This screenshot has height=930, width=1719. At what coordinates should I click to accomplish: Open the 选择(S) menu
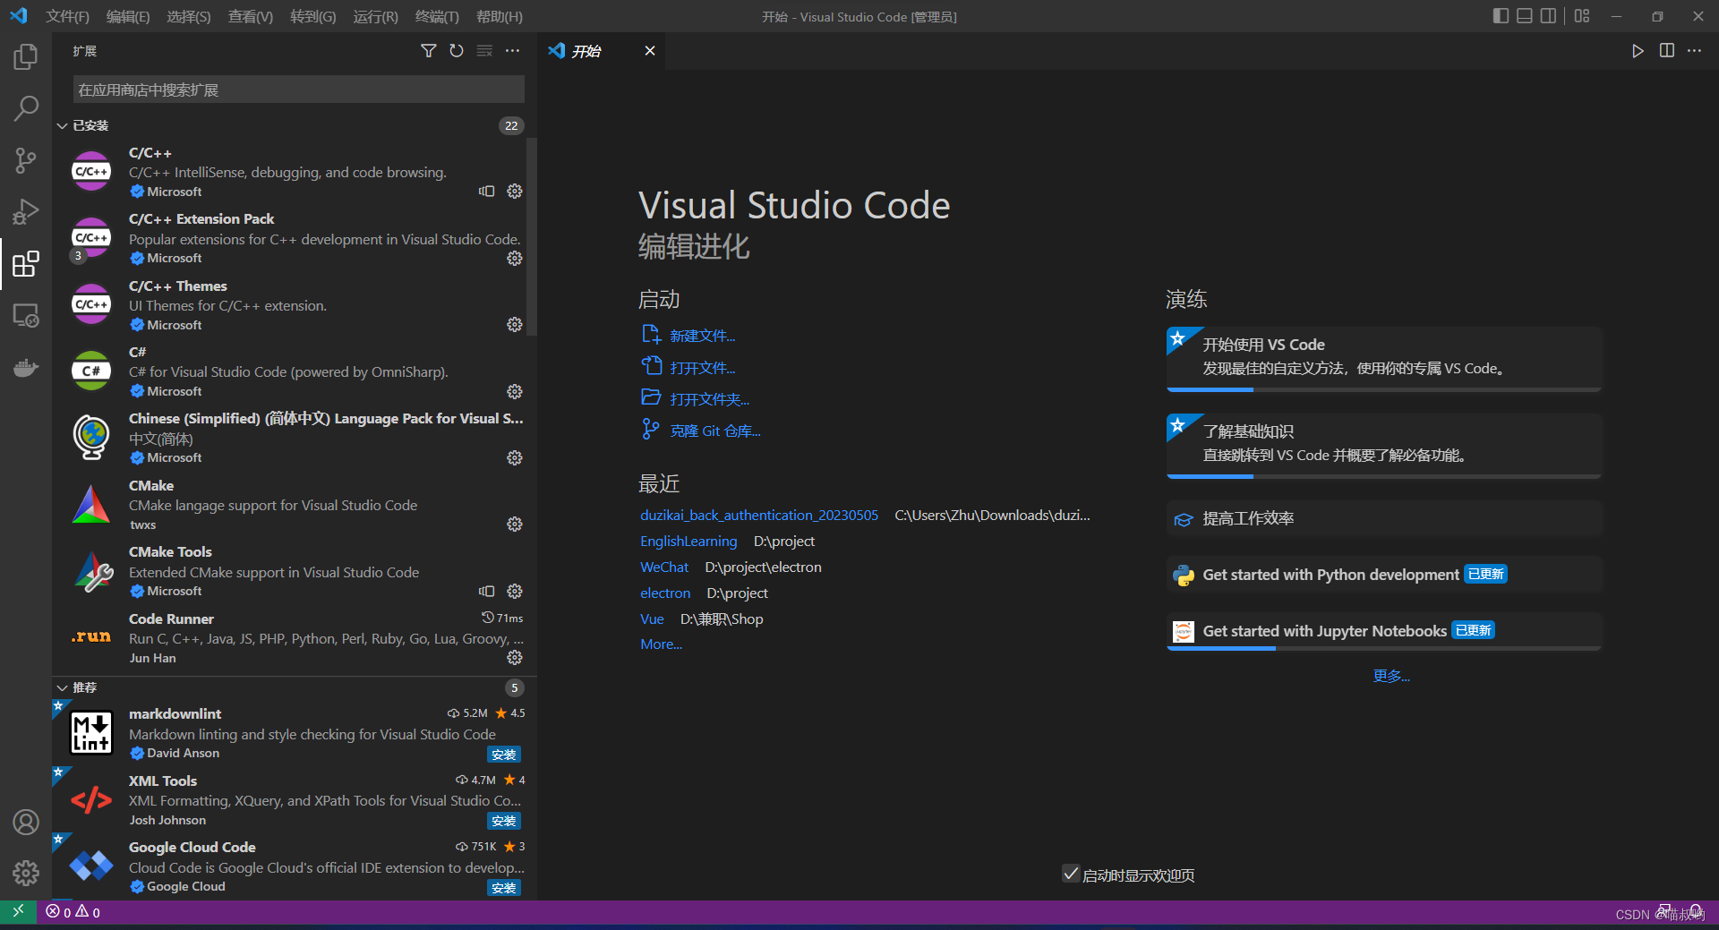189,17
